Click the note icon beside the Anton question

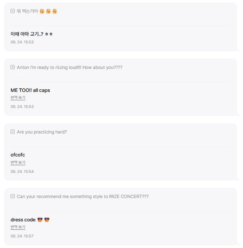pos(13,67)
